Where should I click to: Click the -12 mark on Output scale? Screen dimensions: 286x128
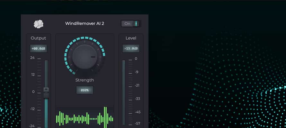coord(32,109)
